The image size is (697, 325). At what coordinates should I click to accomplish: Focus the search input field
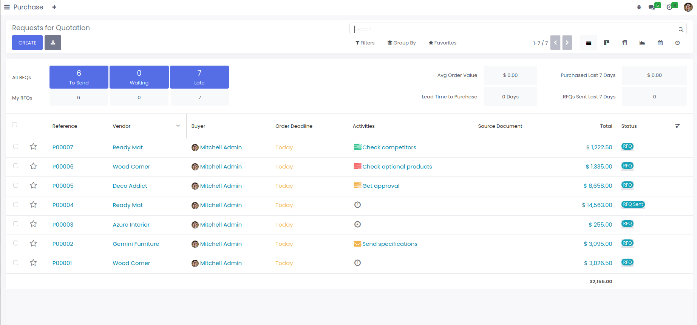514,29
